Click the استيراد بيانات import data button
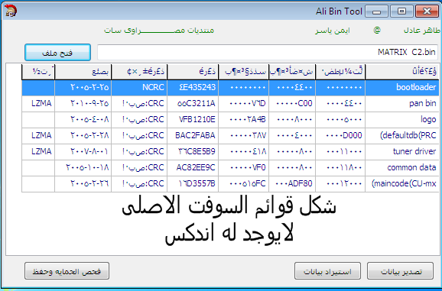This screenshot has width=442, height=291. click(x=327, y=270)
